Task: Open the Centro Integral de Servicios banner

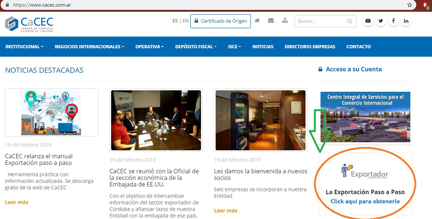Action: pyautogui.click(x=365, y=117)
